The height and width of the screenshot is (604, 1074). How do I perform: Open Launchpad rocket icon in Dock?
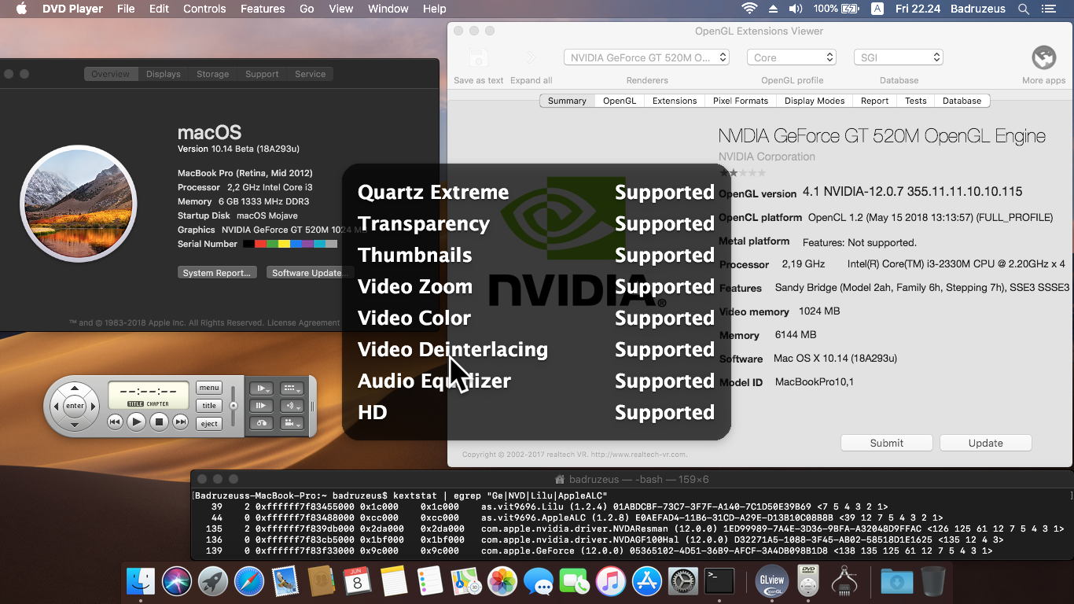(213, 582)
